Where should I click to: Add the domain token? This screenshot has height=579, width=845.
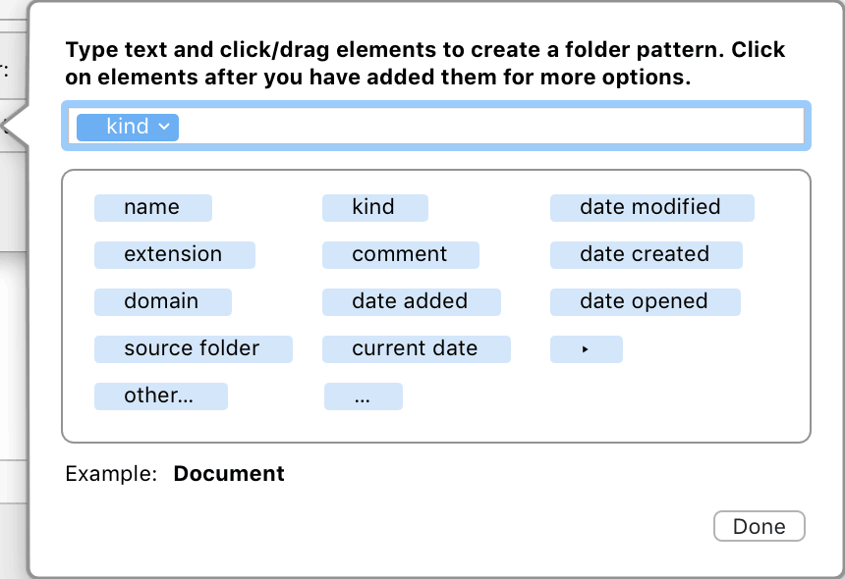[x=163, y=302]
